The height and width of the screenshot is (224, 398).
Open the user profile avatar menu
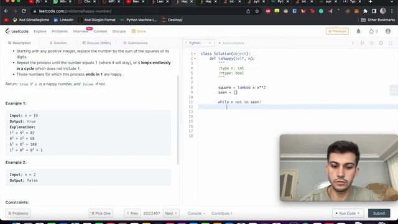[x=388, y=31]
